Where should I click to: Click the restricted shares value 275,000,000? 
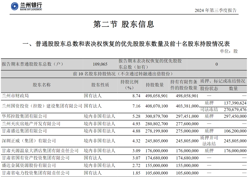tap(187, 131)
